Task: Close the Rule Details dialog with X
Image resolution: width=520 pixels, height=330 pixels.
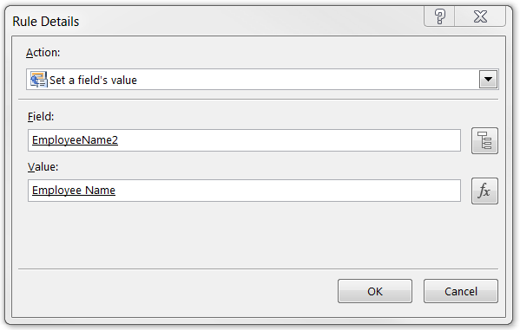Action: coord(480,16)
